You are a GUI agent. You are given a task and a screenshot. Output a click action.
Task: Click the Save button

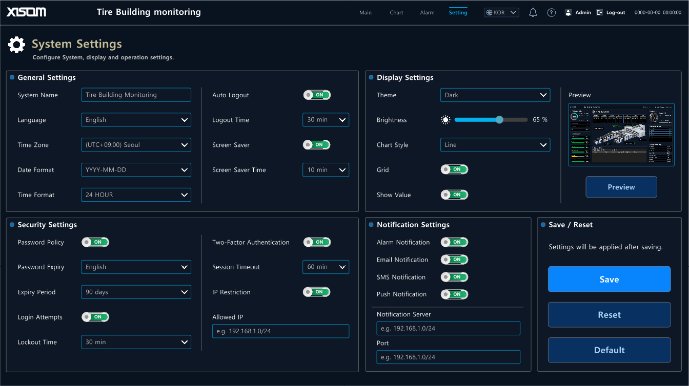pos(609,279)
